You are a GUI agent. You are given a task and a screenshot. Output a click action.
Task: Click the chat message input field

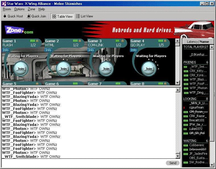[83, 163]
